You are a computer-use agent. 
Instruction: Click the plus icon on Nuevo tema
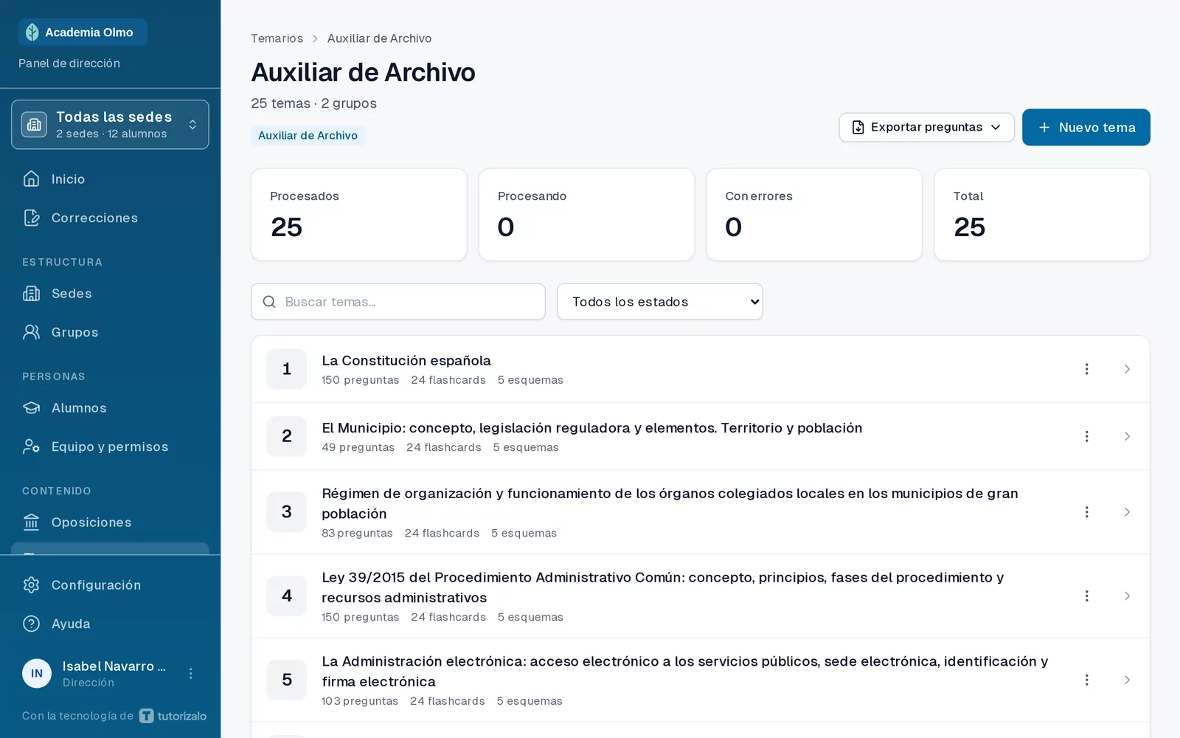(1044, 128)
